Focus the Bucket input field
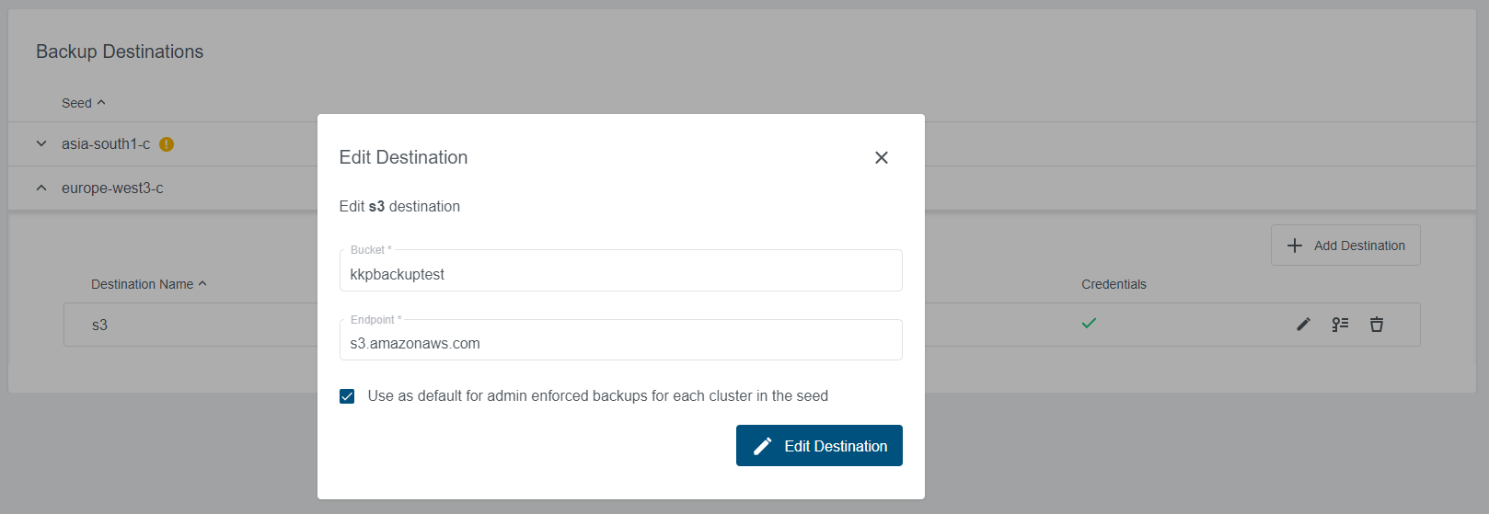The height and width of the screenshot is (514, 1489). click(620, 274)
